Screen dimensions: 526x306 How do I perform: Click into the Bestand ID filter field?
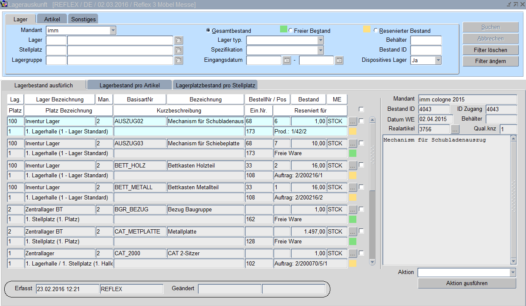426,50
